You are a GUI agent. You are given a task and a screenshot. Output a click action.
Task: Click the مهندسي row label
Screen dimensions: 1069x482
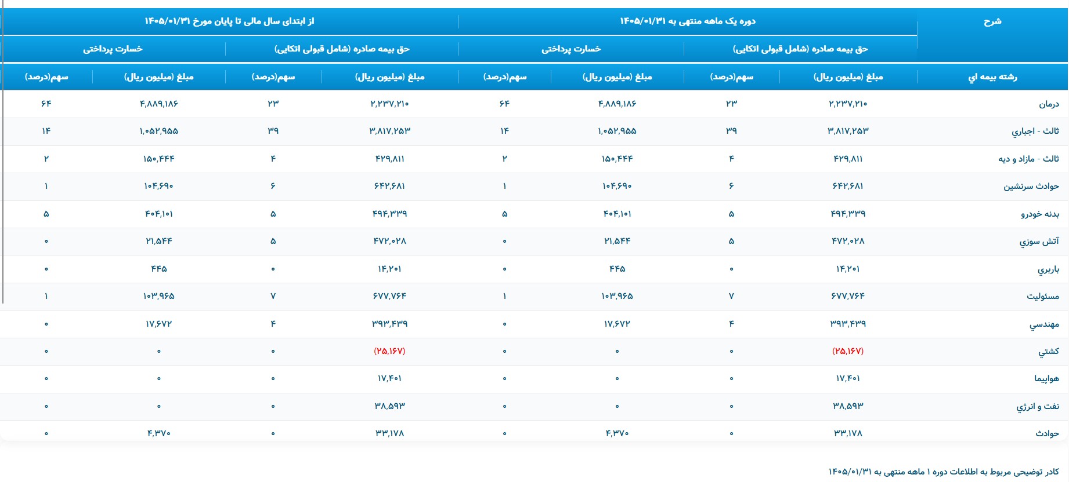(1044, 324)
